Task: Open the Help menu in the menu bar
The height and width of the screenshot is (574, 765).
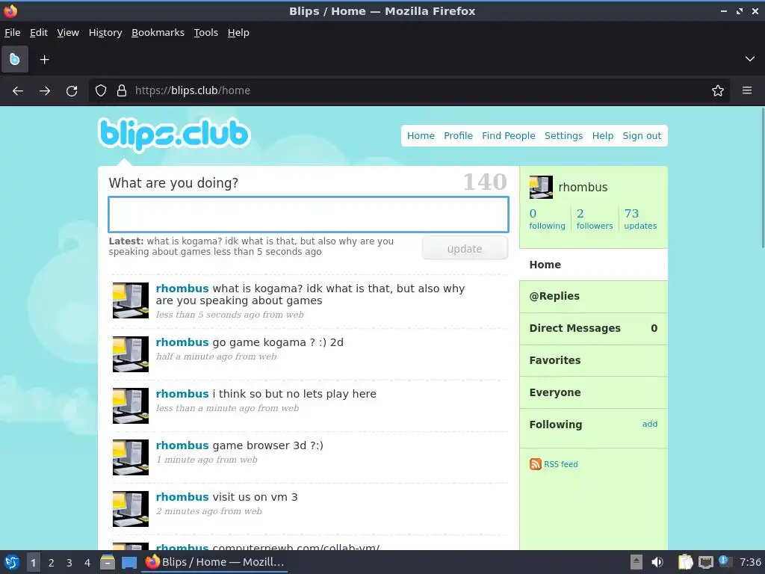Action: pyautogui.click(x=238, y=33)
